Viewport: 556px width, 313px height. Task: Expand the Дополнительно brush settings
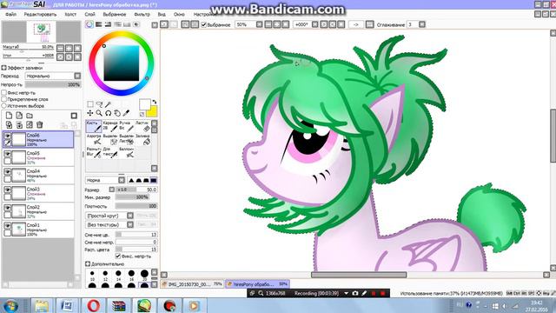pos(88,264)
